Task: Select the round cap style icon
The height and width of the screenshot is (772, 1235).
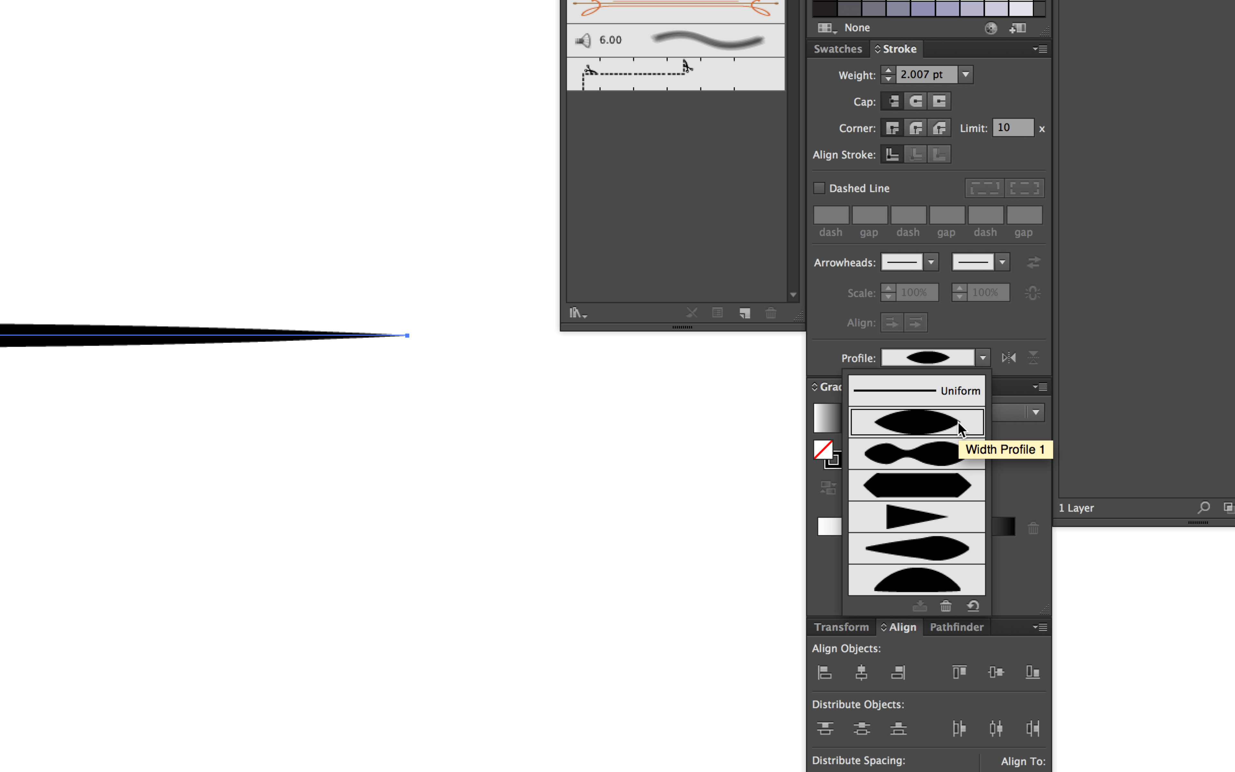Action: (x=917, y=100)
